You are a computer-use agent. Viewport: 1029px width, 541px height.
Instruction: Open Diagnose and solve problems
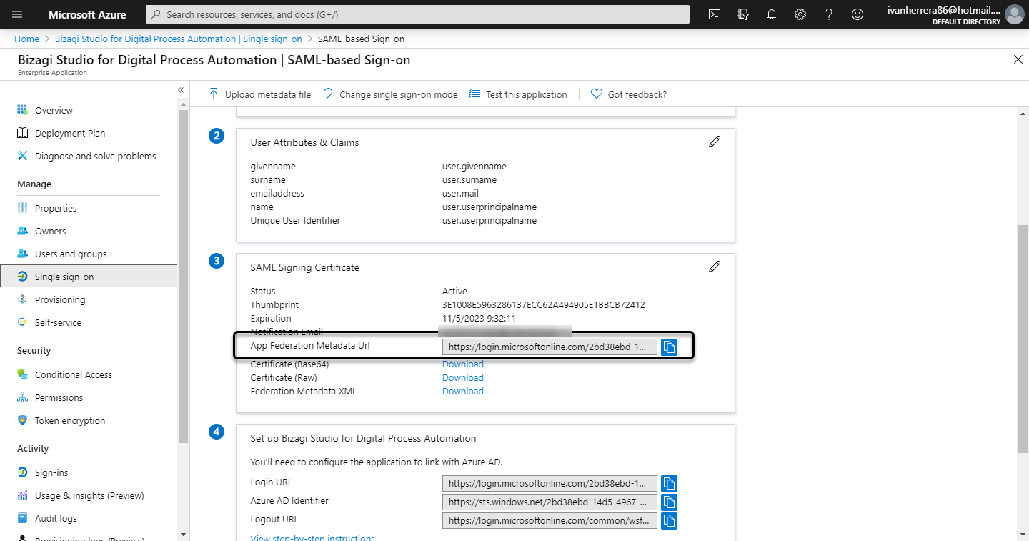tap(96, 156)
